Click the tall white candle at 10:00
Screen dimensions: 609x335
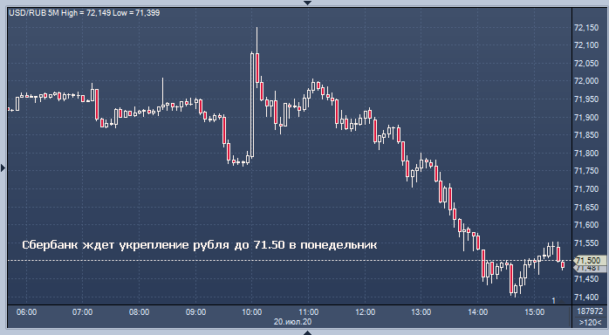point(252,105)
